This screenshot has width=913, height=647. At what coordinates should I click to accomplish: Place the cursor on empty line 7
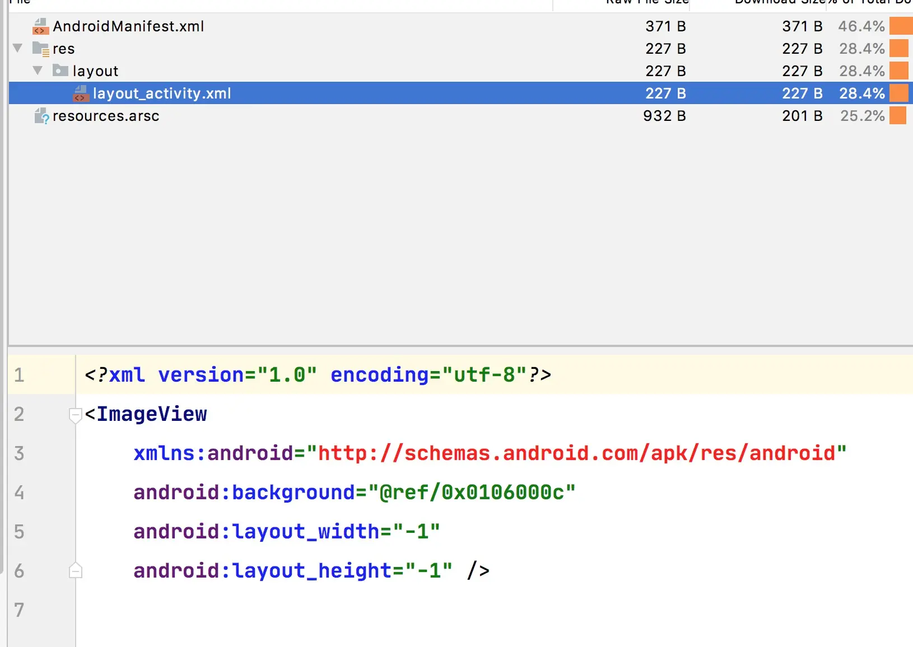493,610
